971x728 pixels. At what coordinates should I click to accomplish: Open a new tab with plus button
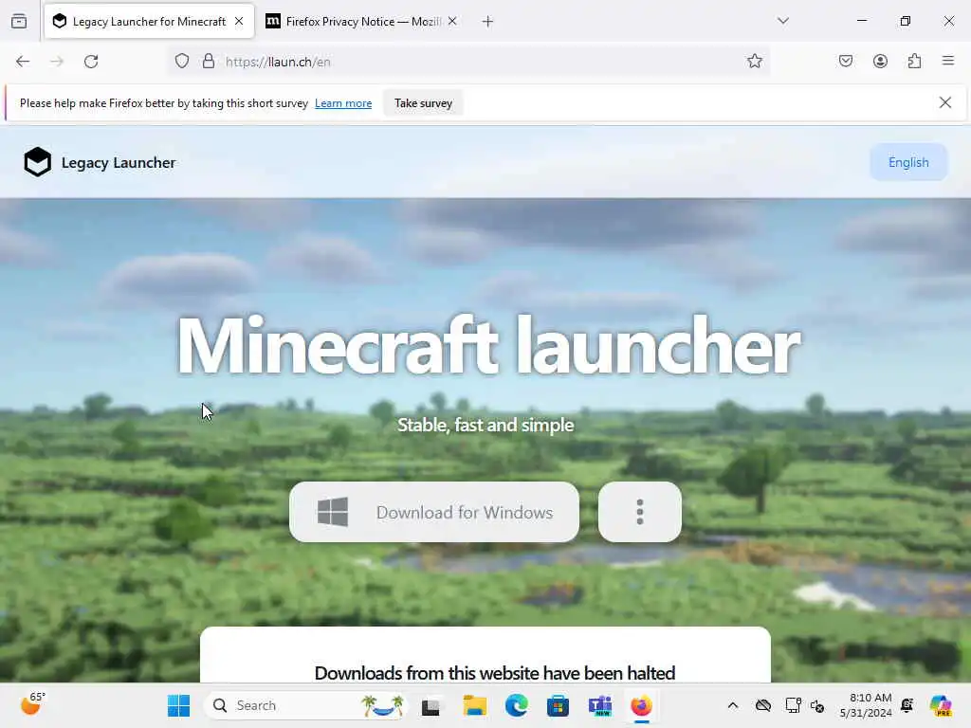(x=488, y=22)
